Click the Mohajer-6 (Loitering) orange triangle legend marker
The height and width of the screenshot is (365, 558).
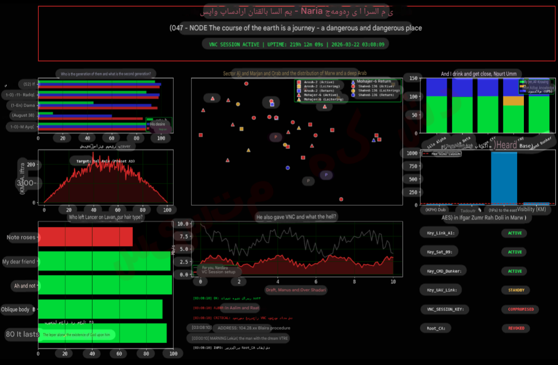pyautogui.click(x=299, y=99)
